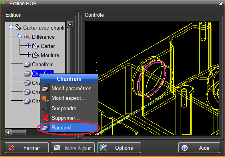The image size is (225, 157).
Task: Click the Moulure solid icon in tree
Action: pyautogui.click(x=36, y=55)
